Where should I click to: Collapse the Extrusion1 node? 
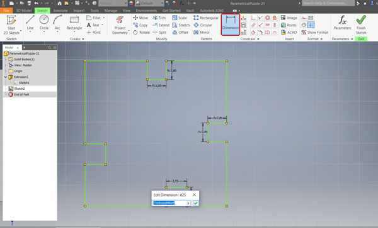(x=6, y=77)
